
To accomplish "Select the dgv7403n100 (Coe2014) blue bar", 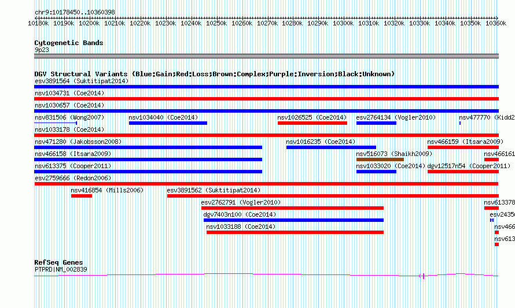I will (293, 220).
